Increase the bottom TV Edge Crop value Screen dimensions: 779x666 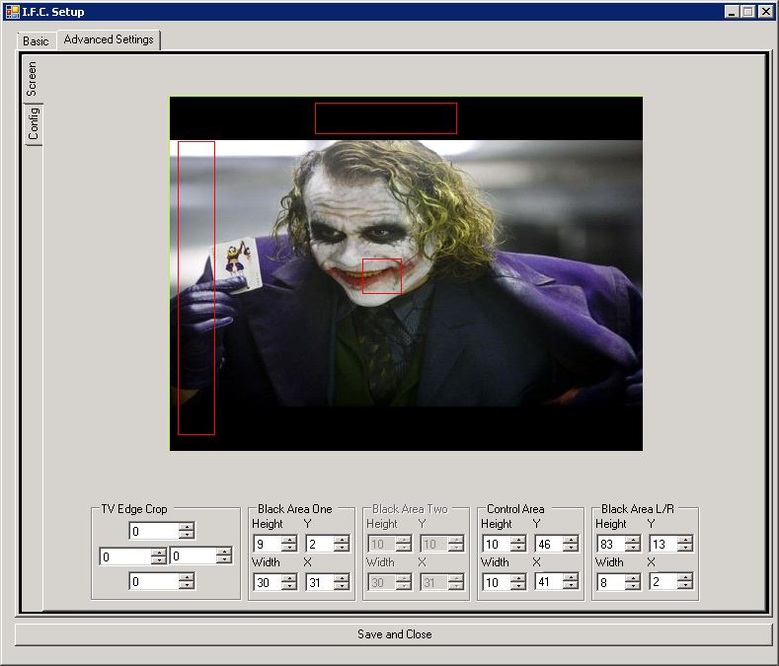187,577
